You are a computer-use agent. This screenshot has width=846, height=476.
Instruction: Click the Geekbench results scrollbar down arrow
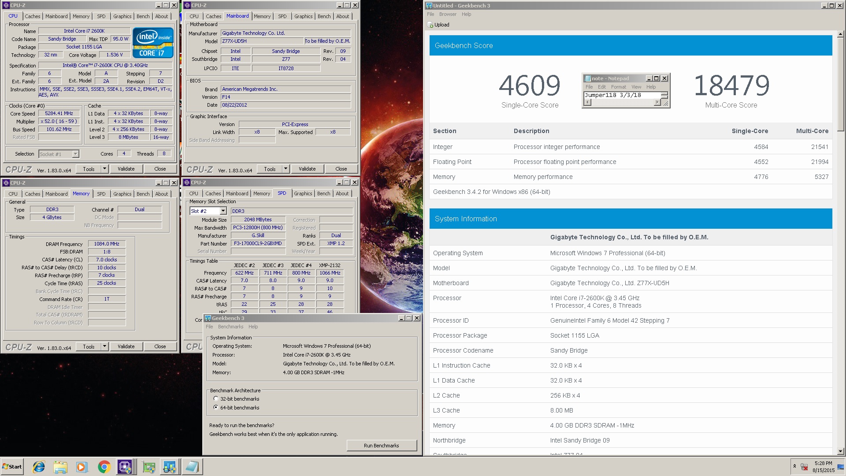(840, 451)
